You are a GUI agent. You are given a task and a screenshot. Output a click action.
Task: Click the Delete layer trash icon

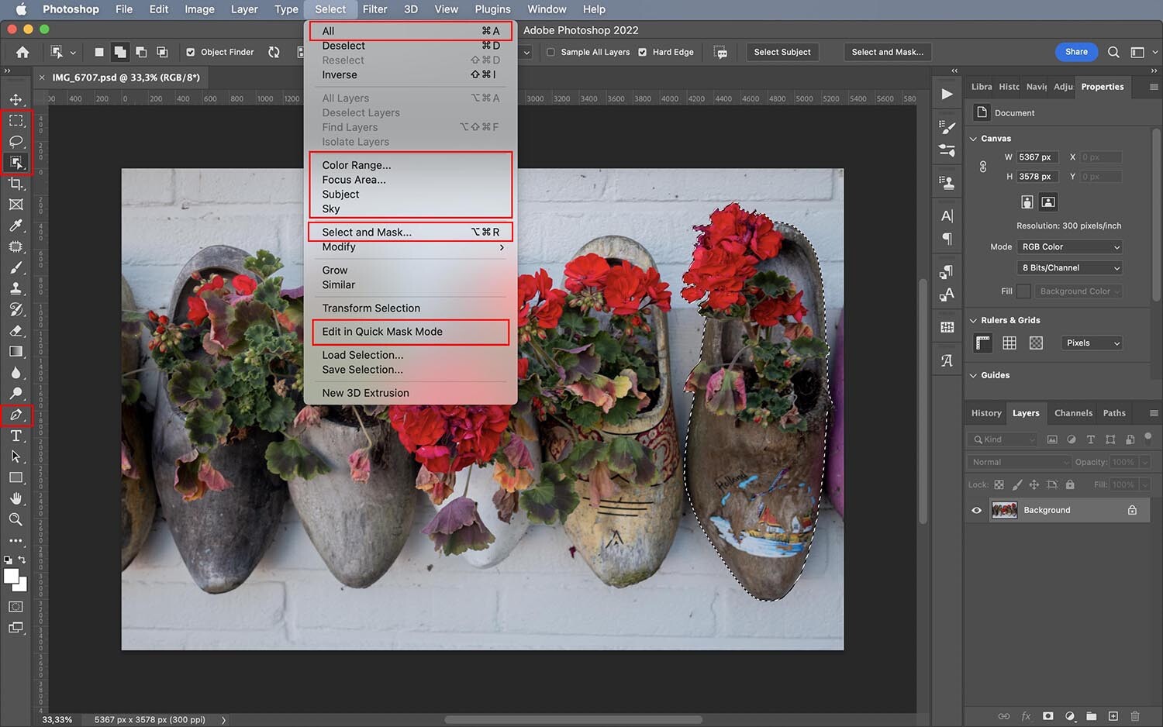pos(1135,716)
